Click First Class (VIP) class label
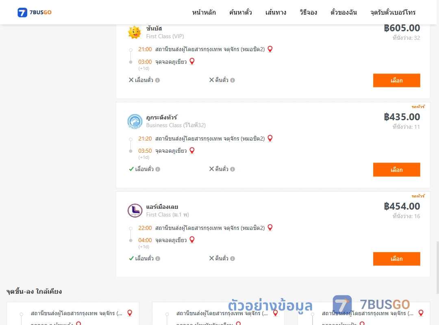Viewport: 439px width, 325px height. click(x=165, y=37)
